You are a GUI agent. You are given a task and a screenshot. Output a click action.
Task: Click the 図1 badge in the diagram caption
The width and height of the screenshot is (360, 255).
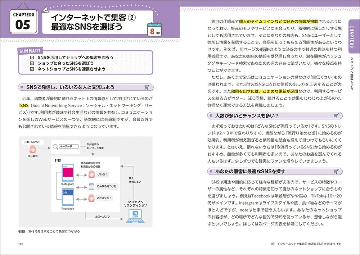[22, 231]
